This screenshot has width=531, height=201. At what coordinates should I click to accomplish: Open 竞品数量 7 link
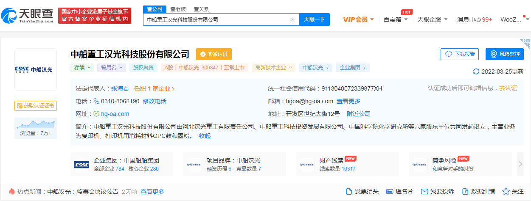(248, 168)
